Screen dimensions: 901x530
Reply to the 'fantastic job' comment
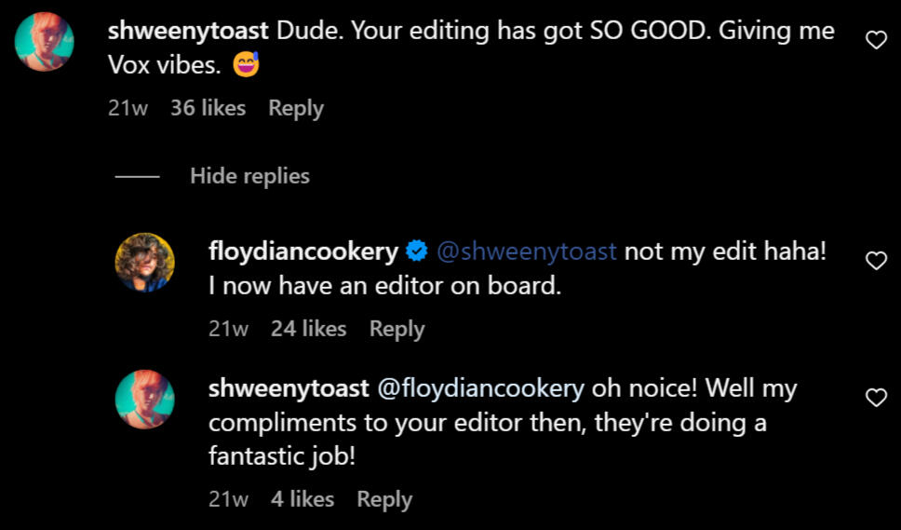[384, 499]
